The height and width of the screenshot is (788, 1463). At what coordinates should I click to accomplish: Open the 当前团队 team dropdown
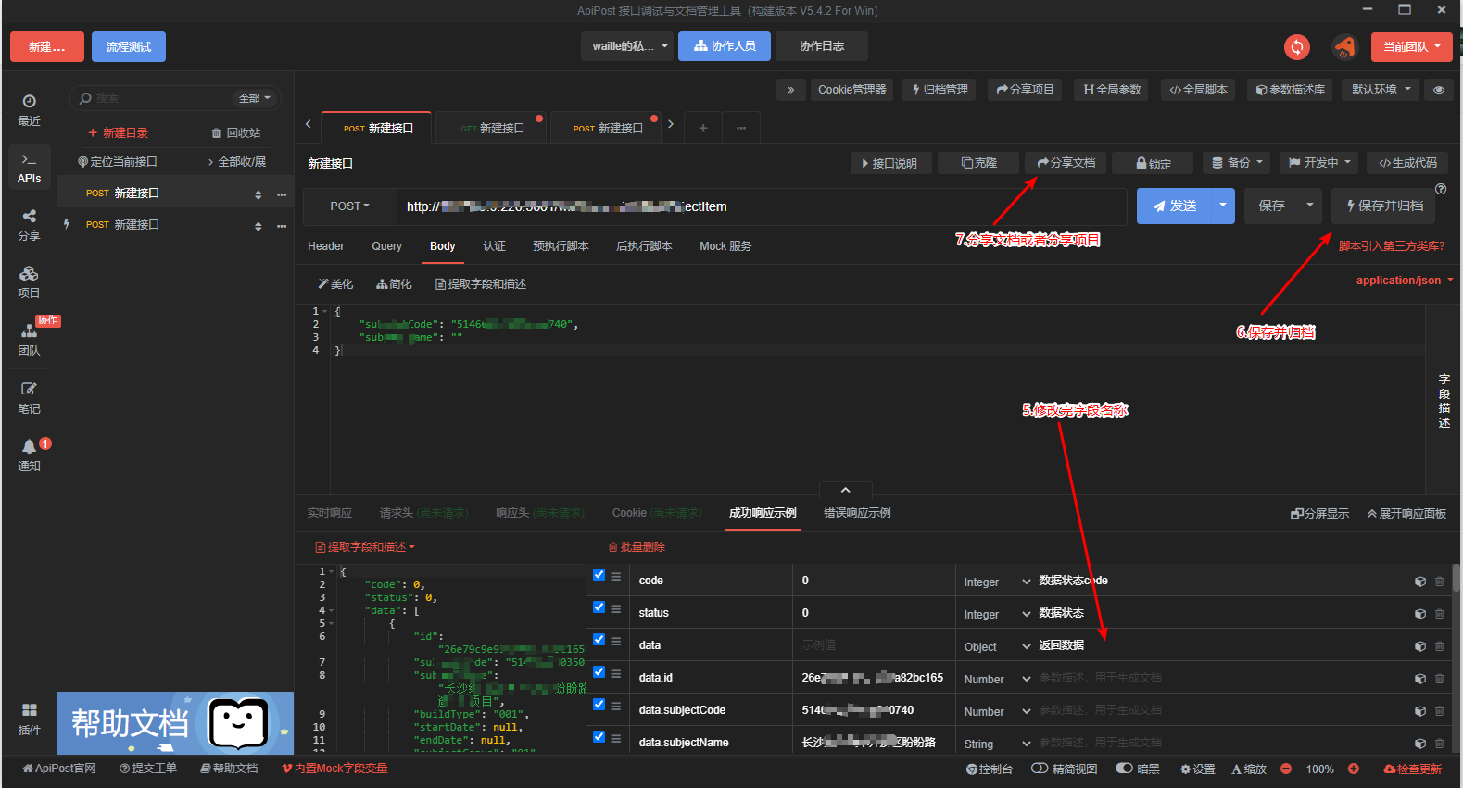point(1411,47)
